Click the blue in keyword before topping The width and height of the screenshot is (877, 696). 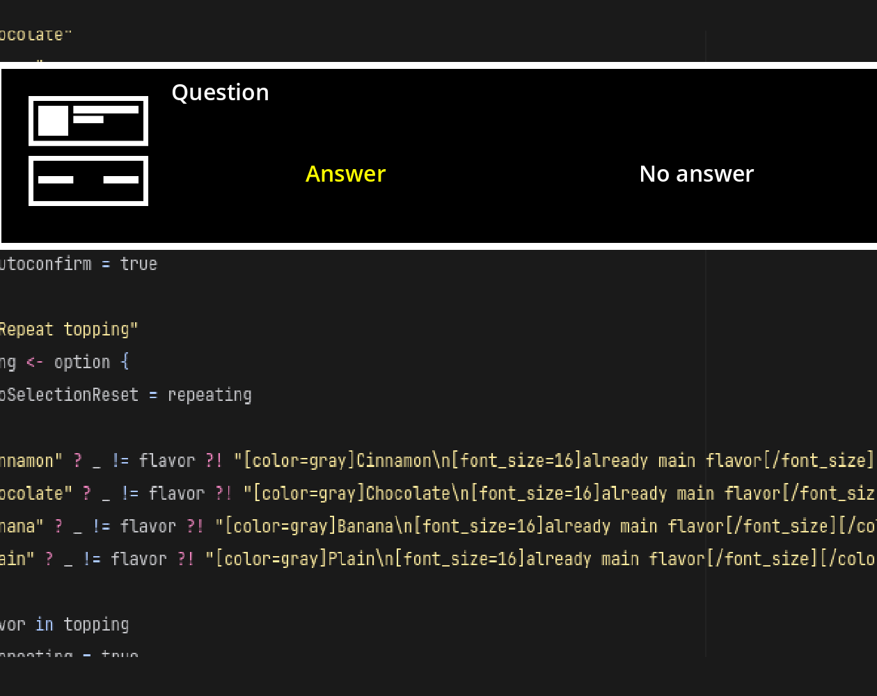(45, 624)
